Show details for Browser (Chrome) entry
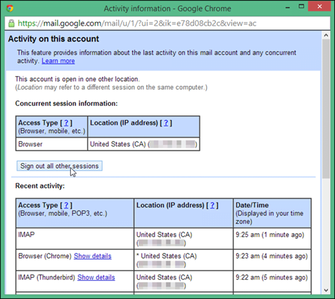This screenshot has width=335, height=299. [93, 256]
